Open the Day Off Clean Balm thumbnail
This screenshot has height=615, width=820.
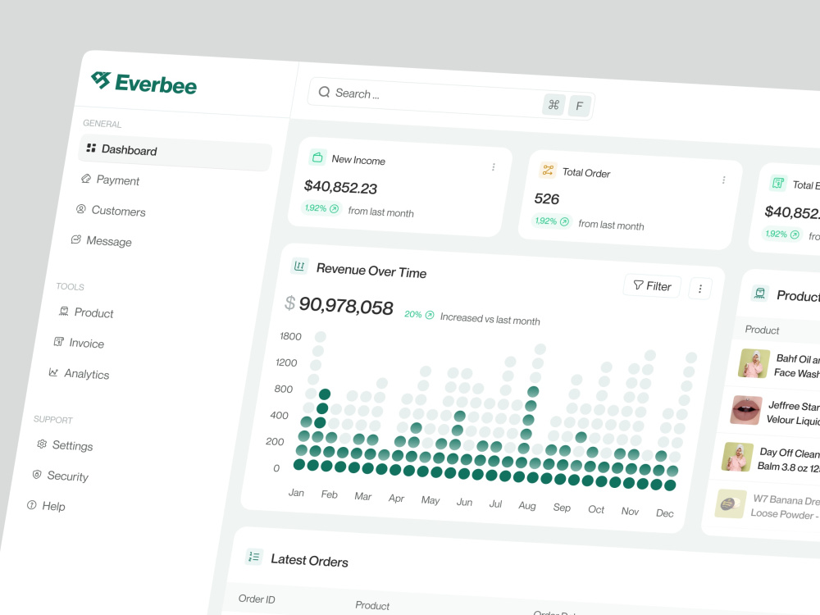[738, 457]
